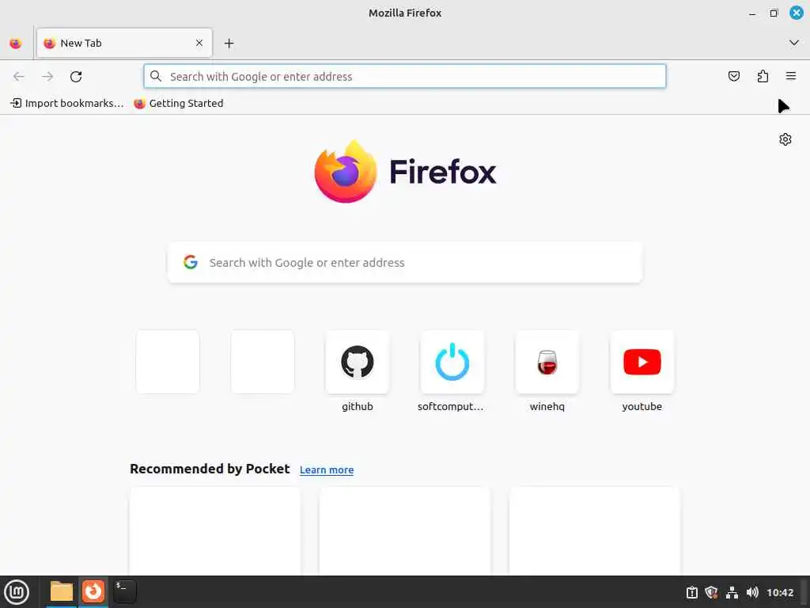This screenshot has height=608, width=810.
Task: Open the update manager shield tray icon
Action: (711, 592)
